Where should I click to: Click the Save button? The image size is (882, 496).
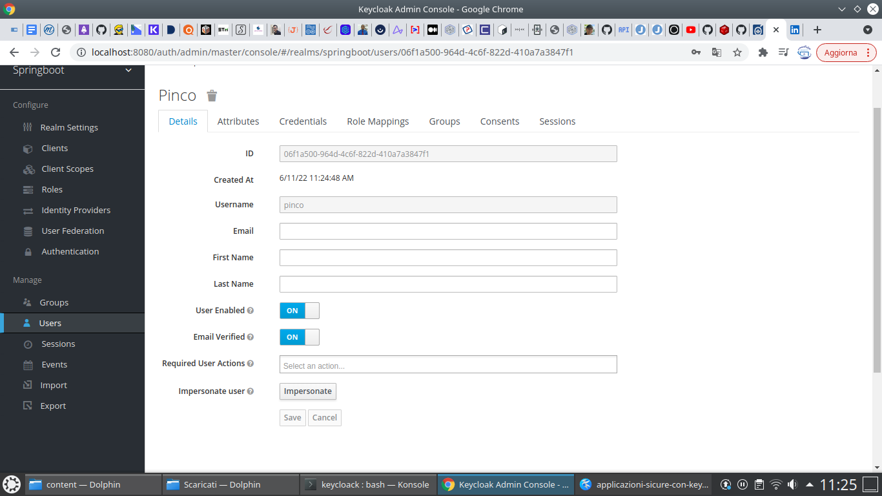click(x=292, y=418)
